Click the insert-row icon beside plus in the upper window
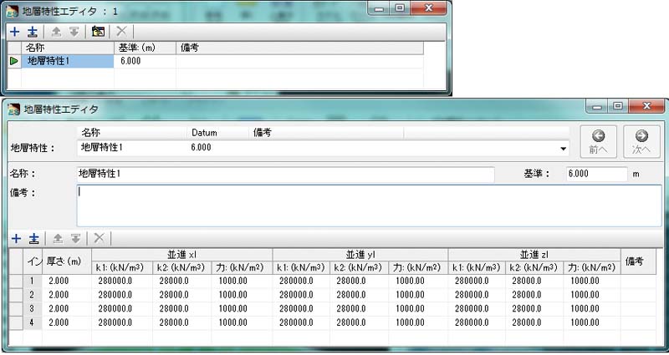Viewport: 669px width, 355px height. [x=32, y=32]
